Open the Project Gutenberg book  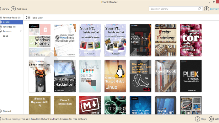(x=166, y=40)
